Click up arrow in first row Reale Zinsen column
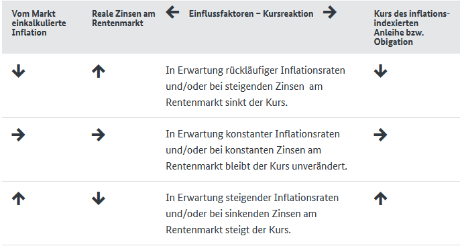460x246 pixels. pos(99,71)
